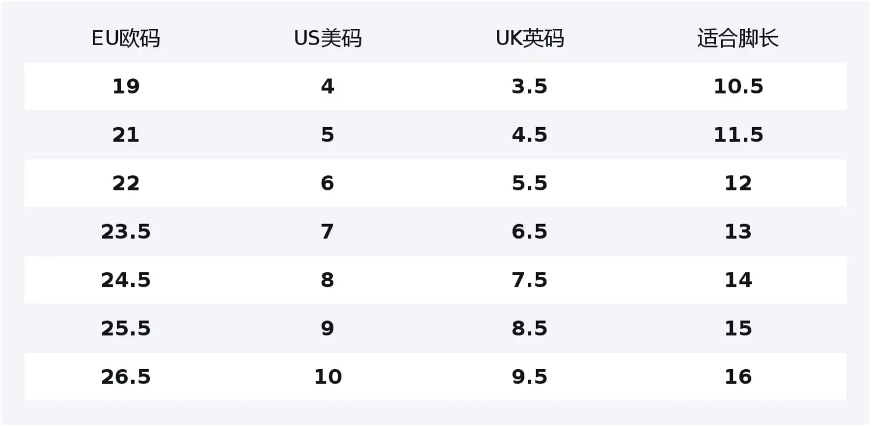Select foot length 10.5 cell

738,86
